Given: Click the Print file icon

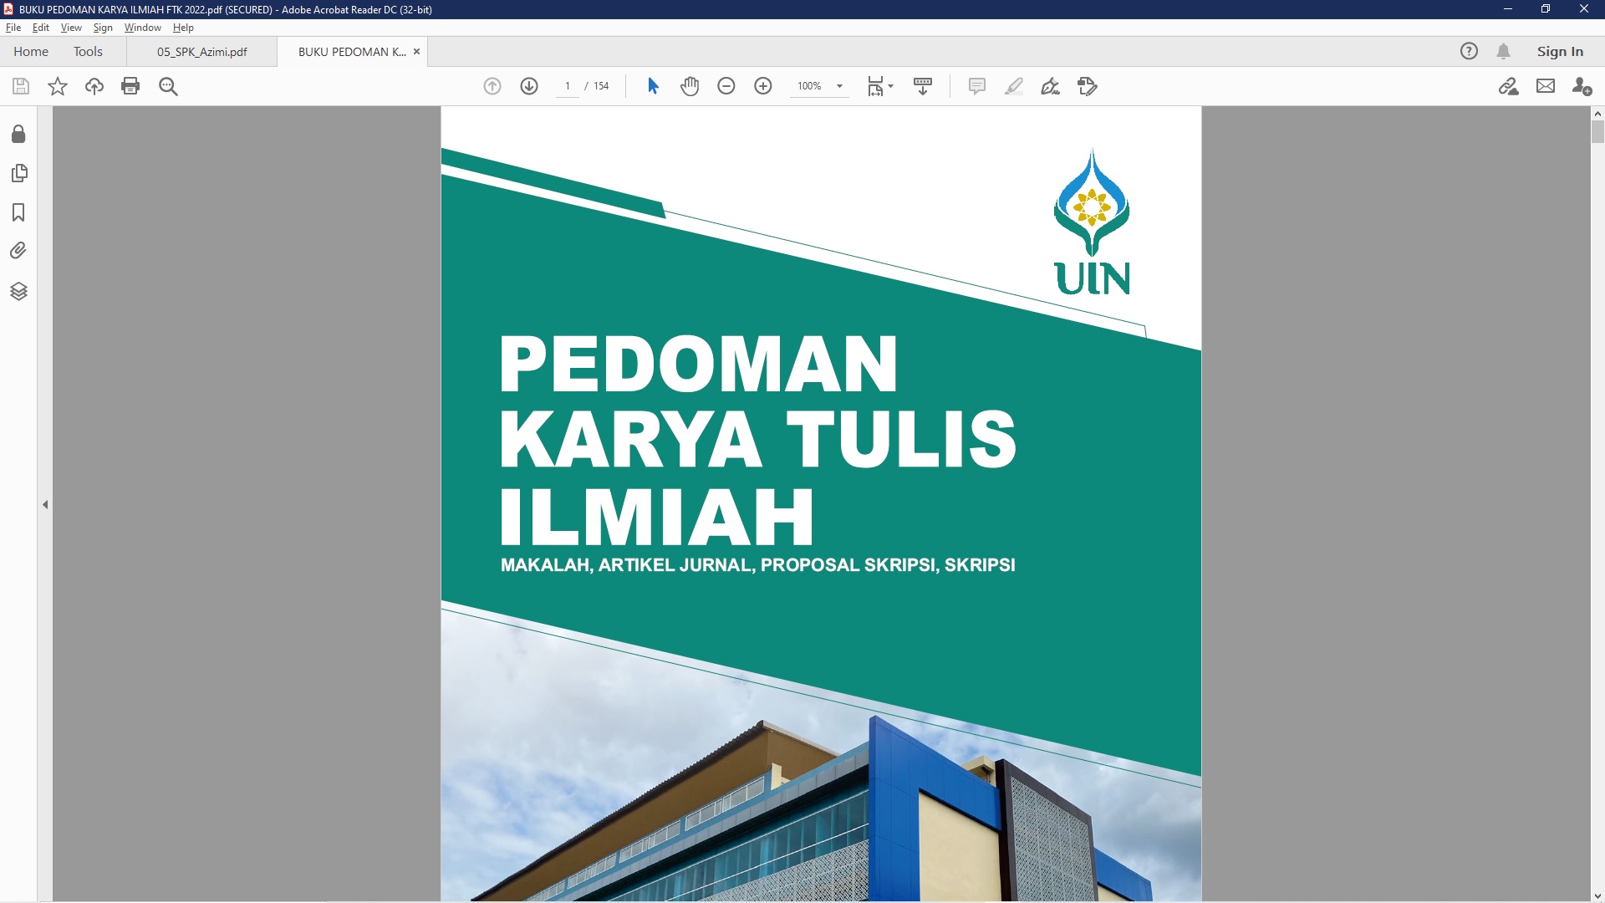Looking at the screenshot, I should click(130, 86).
